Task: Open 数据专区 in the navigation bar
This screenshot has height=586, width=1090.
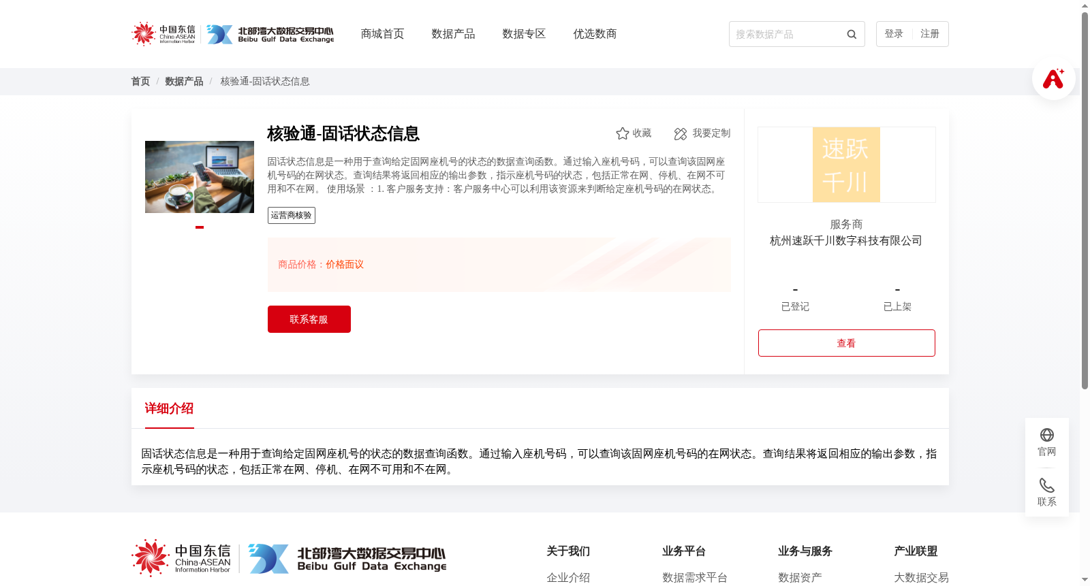Action: click(524, 34)
